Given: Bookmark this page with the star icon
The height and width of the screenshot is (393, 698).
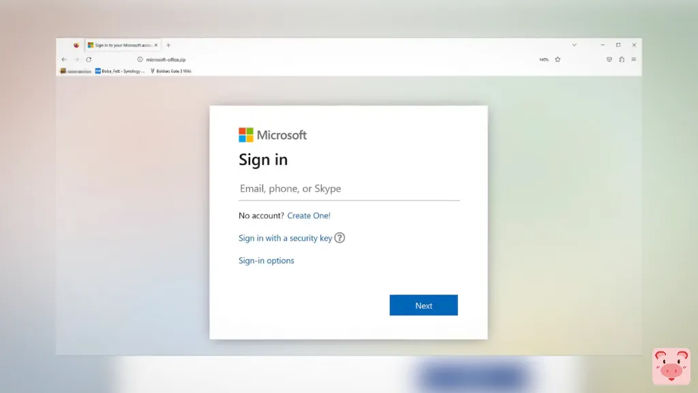Looking at the screenshot, I should click(558, 59).
